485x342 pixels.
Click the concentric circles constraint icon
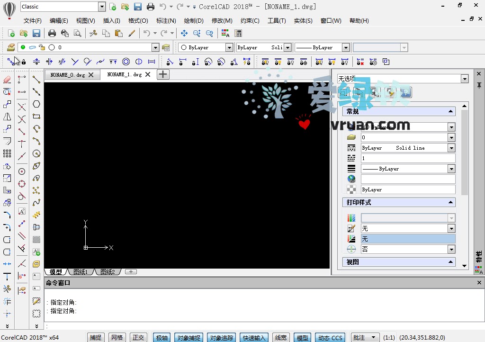tap(126, 62)
